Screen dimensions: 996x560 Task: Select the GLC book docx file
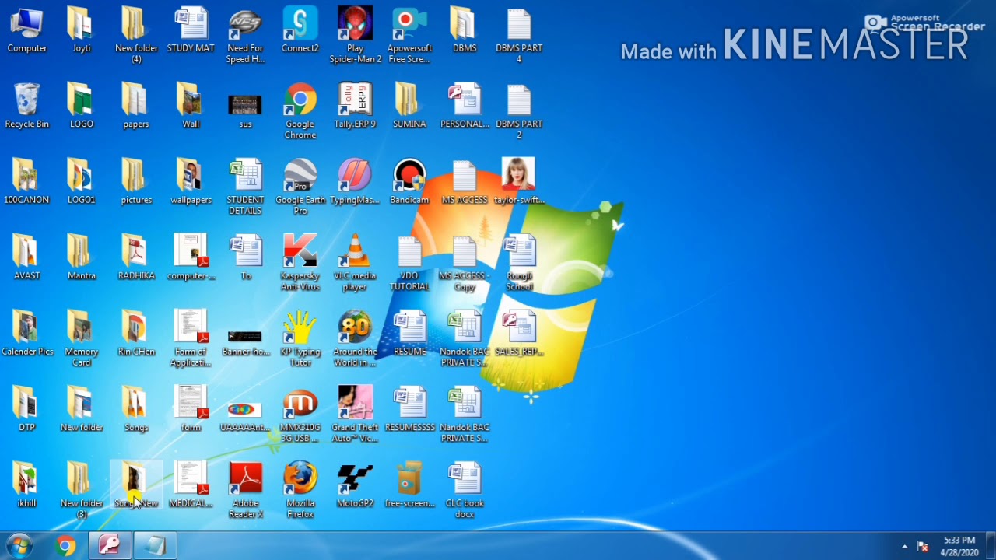click(x=465, y=491)
